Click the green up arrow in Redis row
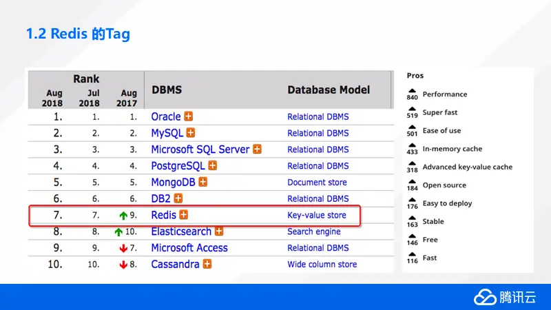 coord(123,216)
